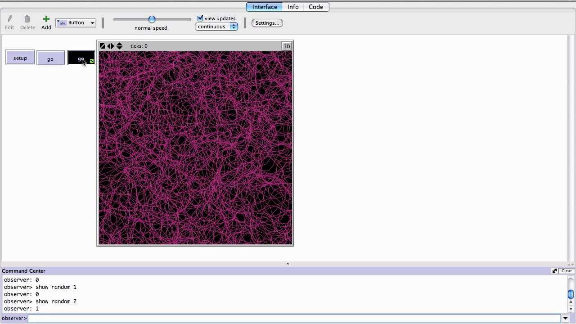Click the green Add plus icon
Viewport: 576px width, 324px height.
(x=46, y=19)
